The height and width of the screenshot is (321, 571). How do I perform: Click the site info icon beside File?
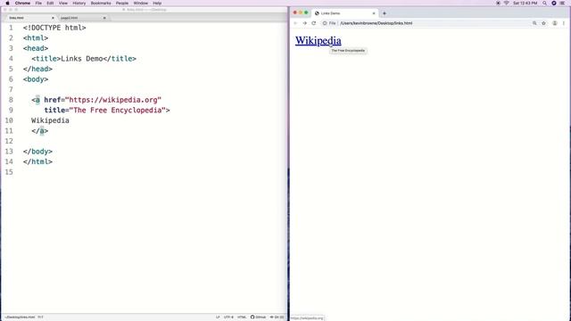pyautogui.click(x=325, y=23)
